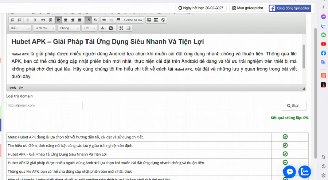Insert a table
Screen dimensions: 328x180
156,20
